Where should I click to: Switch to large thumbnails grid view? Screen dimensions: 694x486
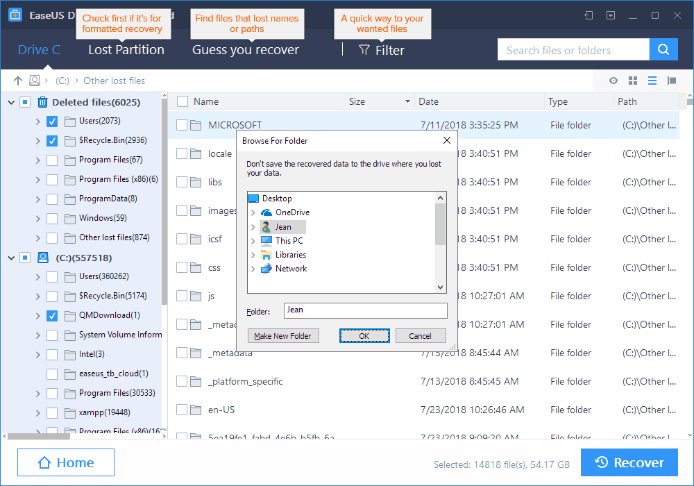click(633, 81)
